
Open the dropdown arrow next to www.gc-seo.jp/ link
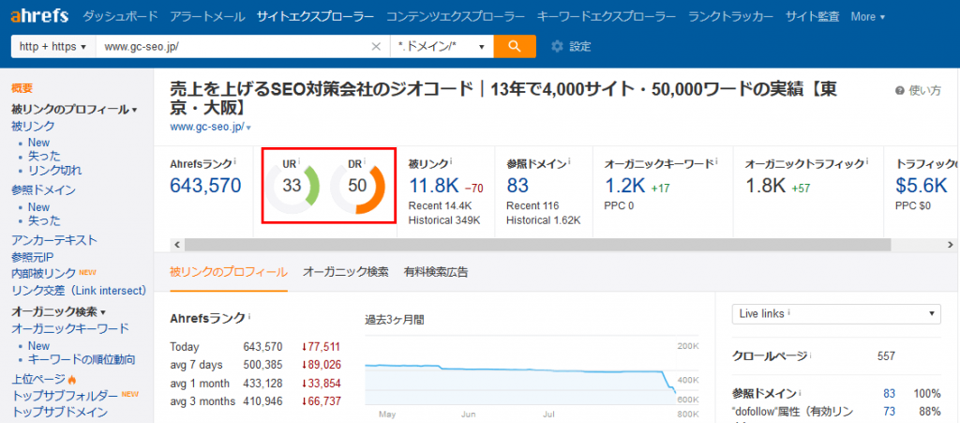(248, 128)
